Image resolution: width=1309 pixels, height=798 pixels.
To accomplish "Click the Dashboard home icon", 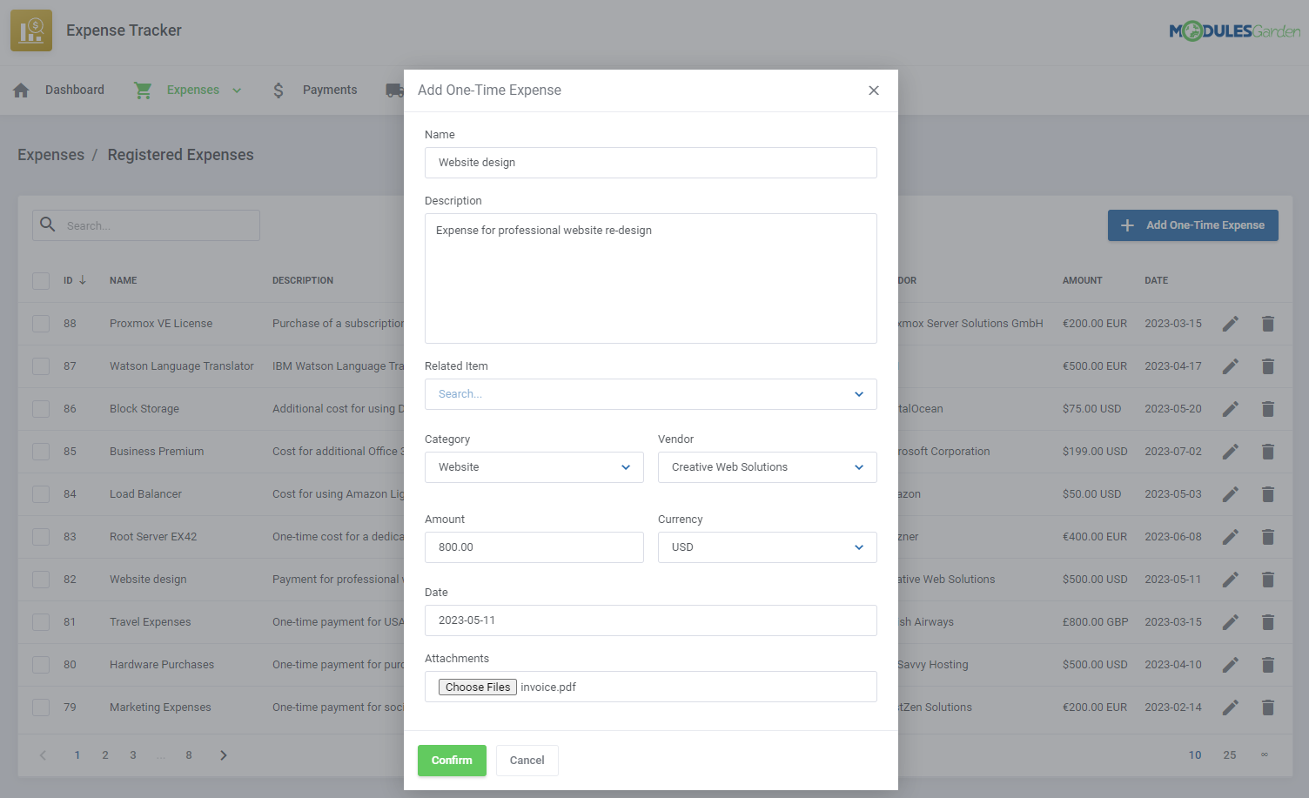I will pos(22,91).
